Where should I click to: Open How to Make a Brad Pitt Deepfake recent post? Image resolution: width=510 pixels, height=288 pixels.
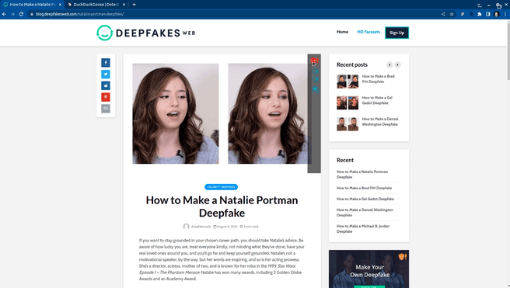tap(378, 79)
